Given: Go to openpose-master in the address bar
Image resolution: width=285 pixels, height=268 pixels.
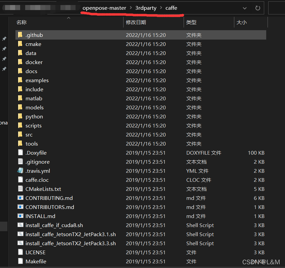Looking at the screenshot, I should (x=104, y=8).
